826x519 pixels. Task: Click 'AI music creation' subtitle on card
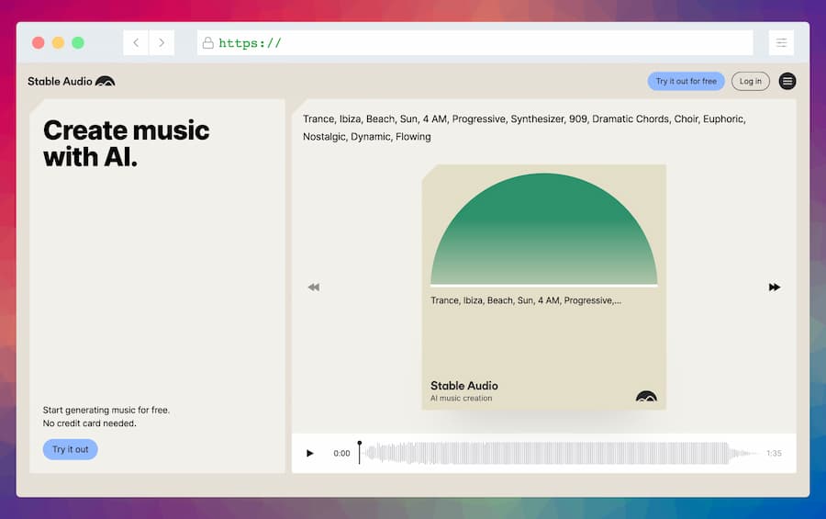tap(461, 399)
